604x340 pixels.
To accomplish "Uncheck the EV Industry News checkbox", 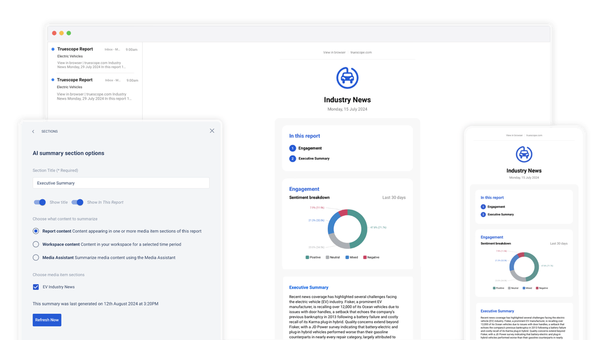I will pyautogui.click(x=36, y=286).
